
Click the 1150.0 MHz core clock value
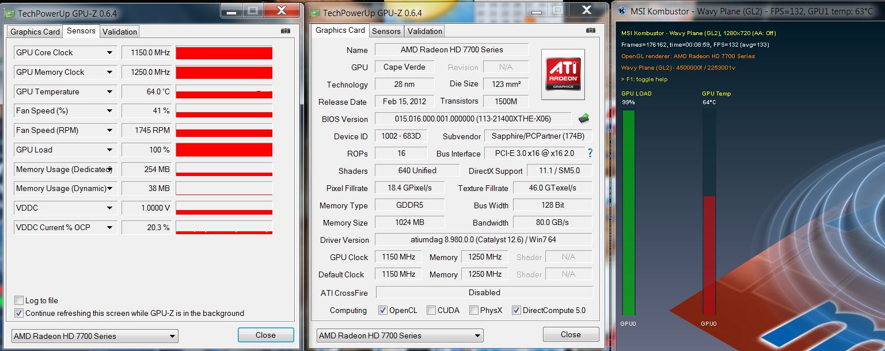pos(146,53)
